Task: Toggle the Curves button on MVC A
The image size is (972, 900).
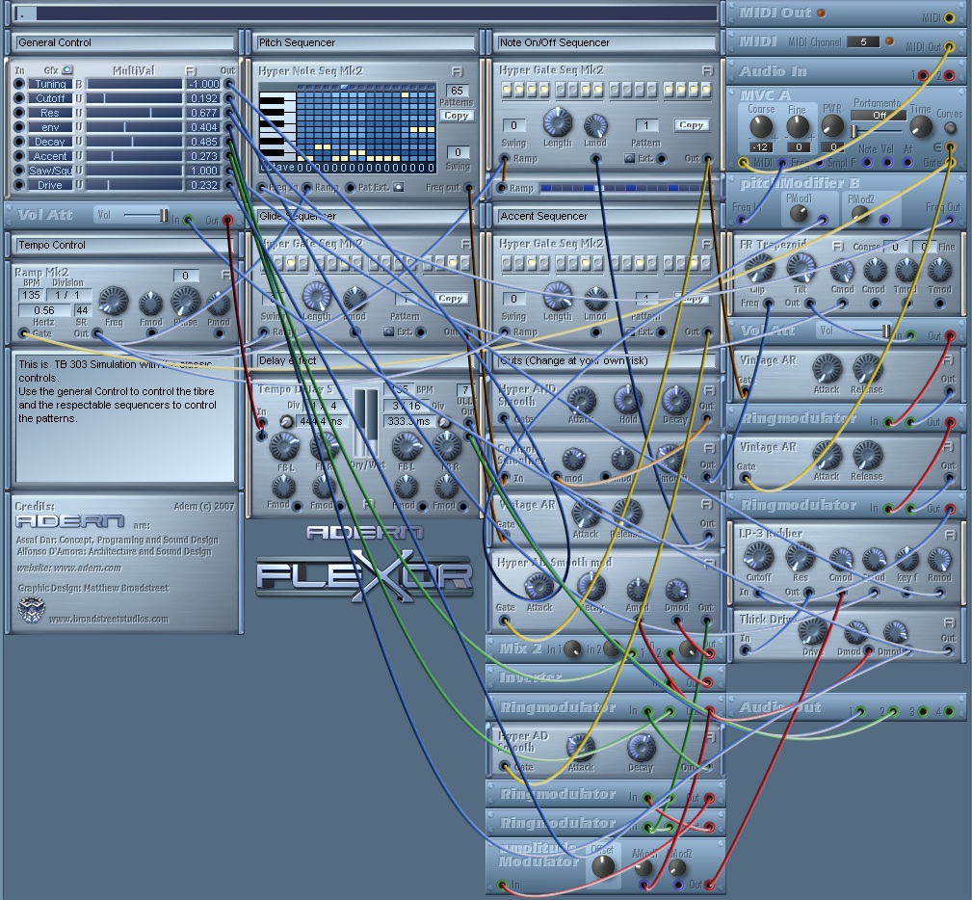Action: tap(950, 128)
